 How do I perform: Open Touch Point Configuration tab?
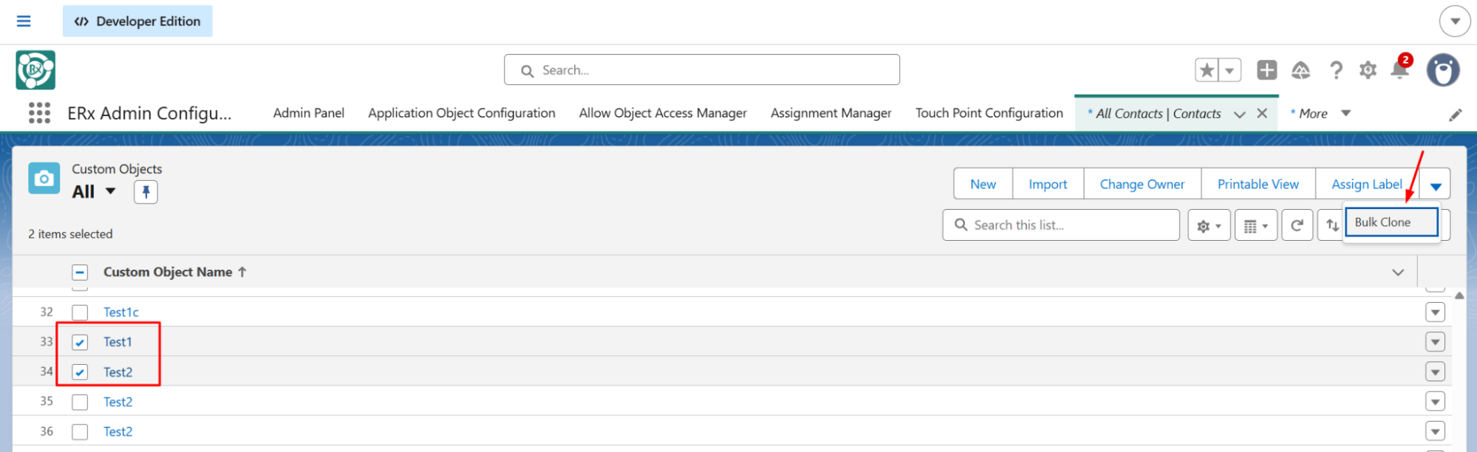[989, 113]
